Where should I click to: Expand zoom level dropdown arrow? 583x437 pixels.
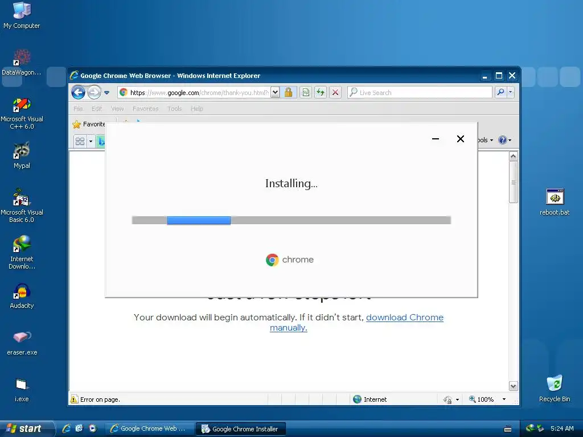pyautogui.click(x=504, y=399)
